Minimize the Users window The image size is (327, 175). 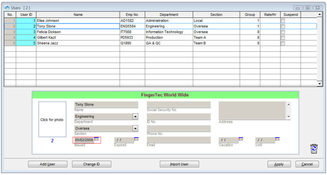coord(298,8)
